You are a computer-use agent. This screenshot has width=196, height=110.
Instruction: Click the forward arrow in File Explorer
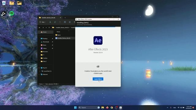coord(43,28)
